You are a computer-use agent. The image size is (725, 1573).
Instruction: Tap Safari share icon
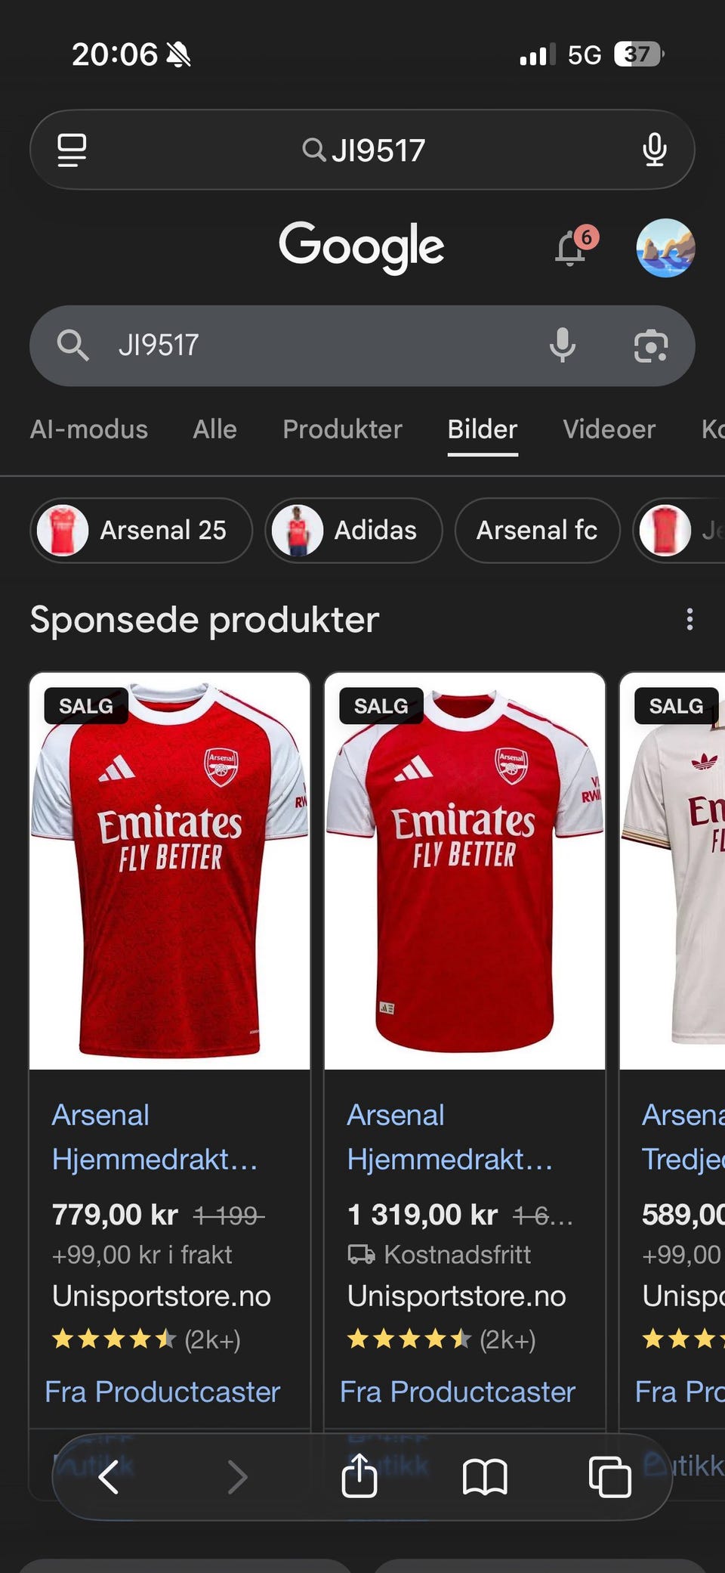pyautogui.click(x=359, y=1475)
